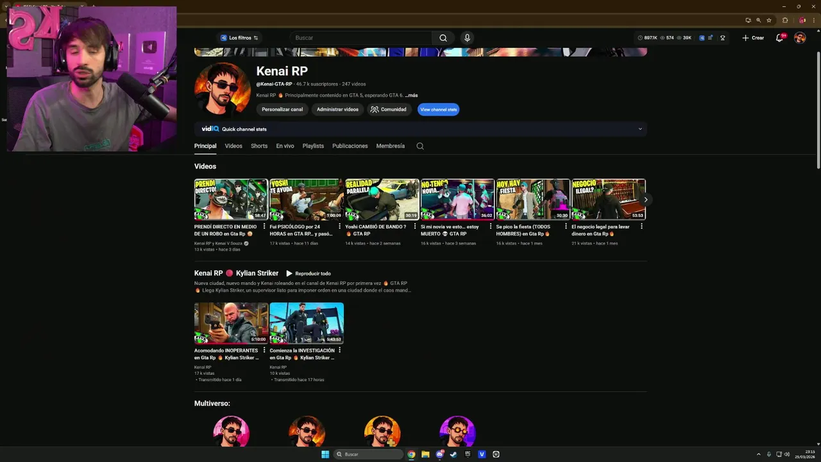Image resolution: width=821 pixels, height=462 pixels.
Task: Click the View channel stats button
Action: point(439,109)
